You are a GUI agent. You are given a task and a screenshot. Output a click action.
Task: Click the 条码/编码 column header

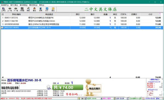click(16, 14)
